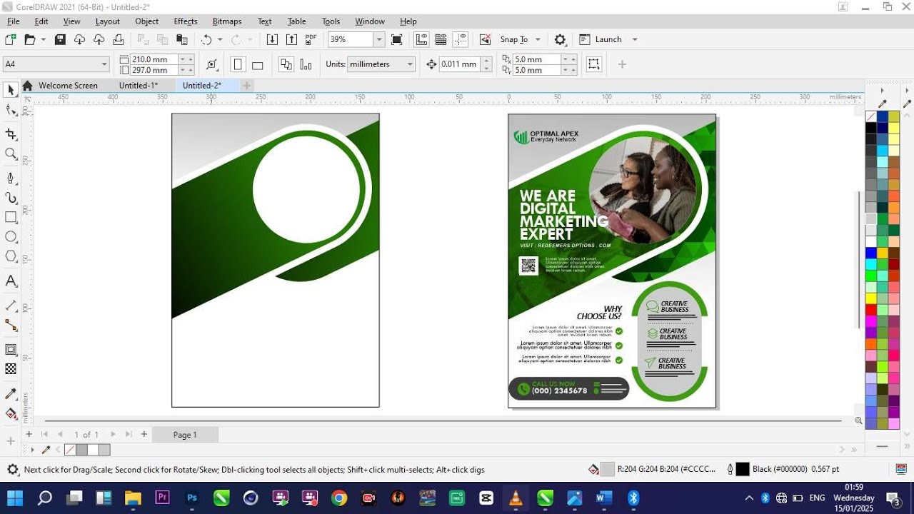Open the Object menu
Screen dimensions: 914x514
pyautogui.click(x=147, y=21)
